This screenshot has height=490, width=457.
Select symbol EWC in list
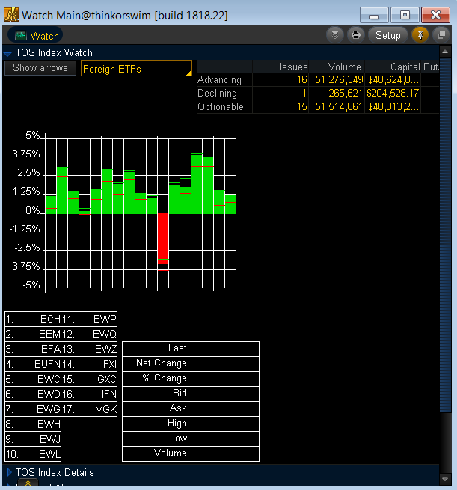[x=33, y=379]
